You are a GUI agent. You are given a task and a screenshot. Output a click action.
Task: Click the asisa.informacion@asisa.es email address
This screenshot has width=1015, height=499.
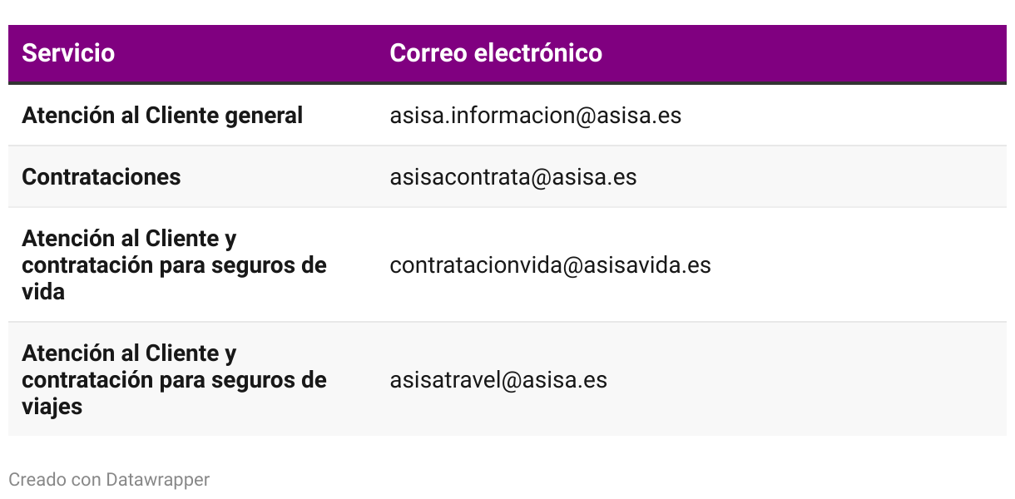click(x=535, y=116)
